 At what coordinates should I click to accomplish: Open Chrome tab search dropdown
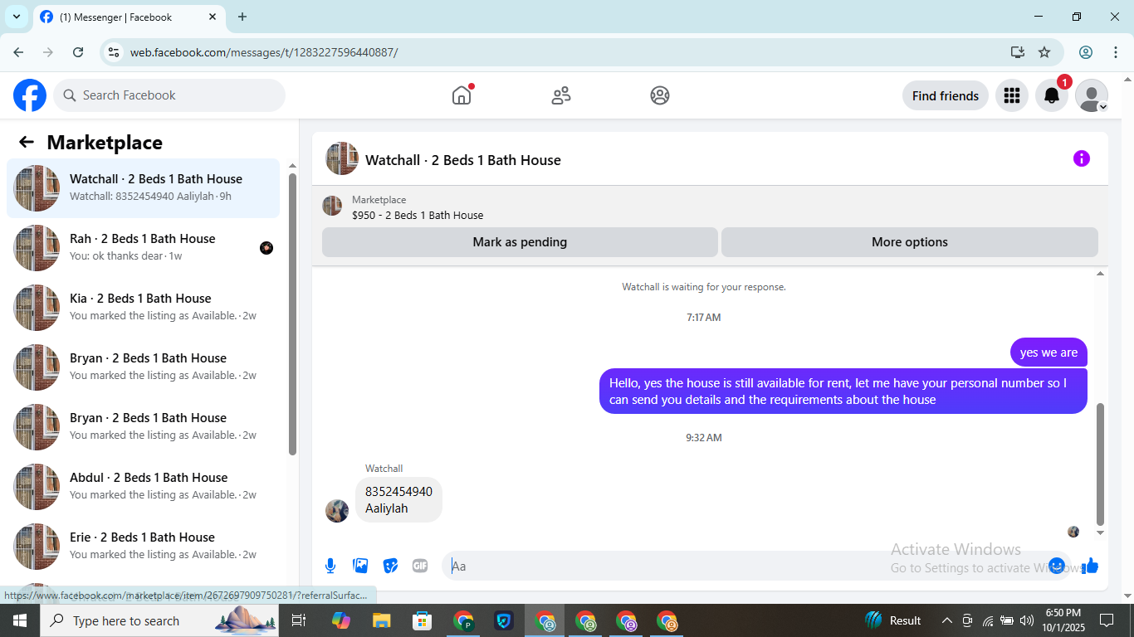pos(16,17)
